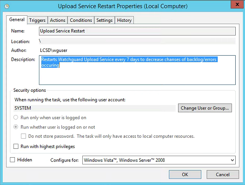The height and width of the screenshot is (185, 245).
Task: Click the Description label
Action: click(23, 59)
